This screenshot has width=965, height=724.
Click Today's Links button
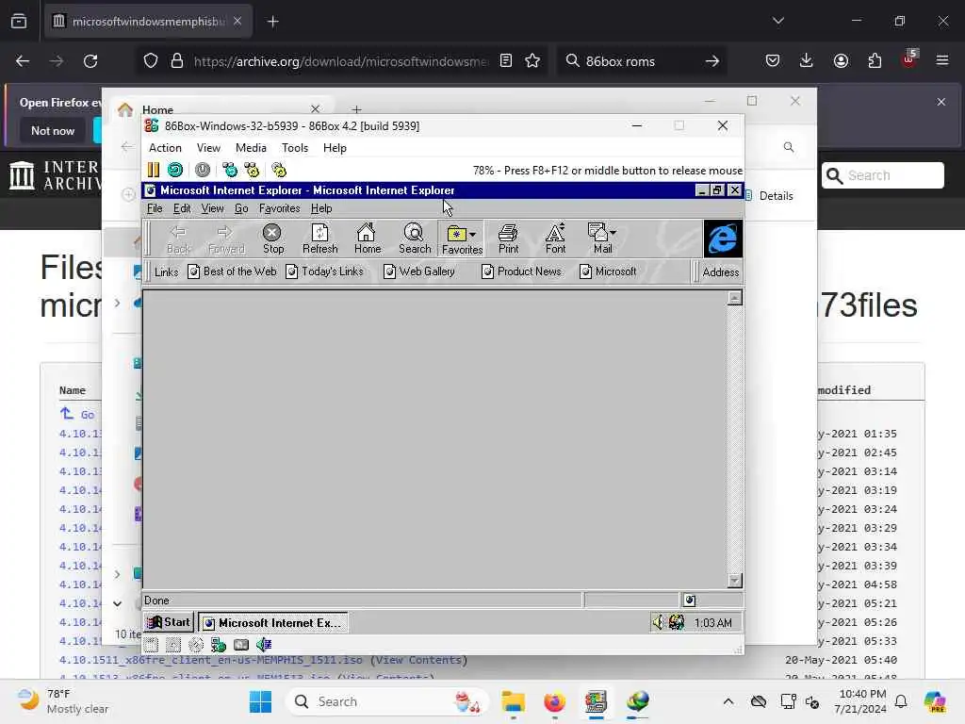325,271
